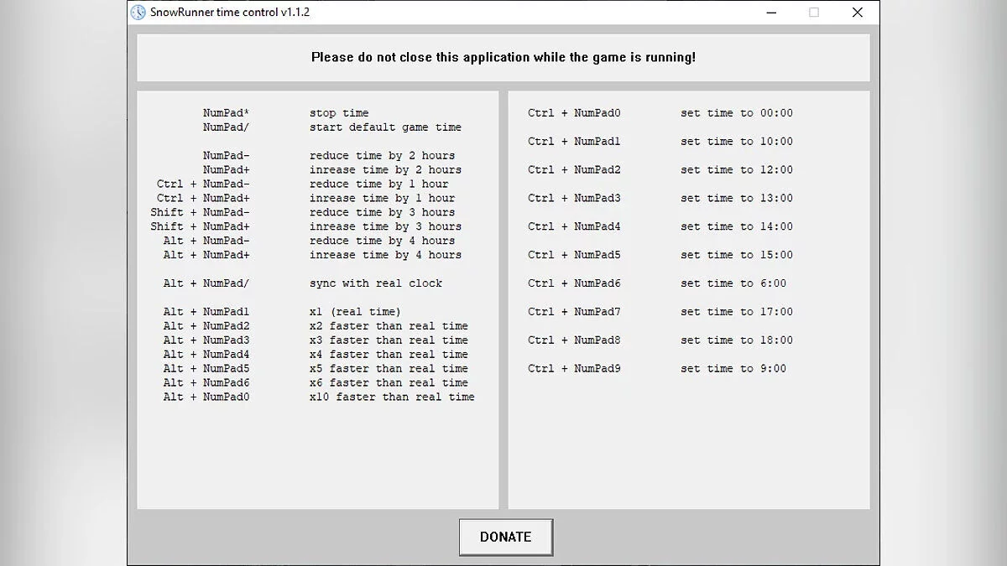1007x566 pixels.
Task: Click "x5 faster than real time" text
Action: click(x=389, y=369)
